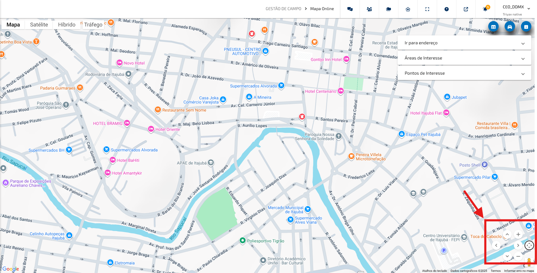The width and height of the screenshot is (537, 273).
Task: Click the Supermercados BH marker
Action: tap(69, 150)
